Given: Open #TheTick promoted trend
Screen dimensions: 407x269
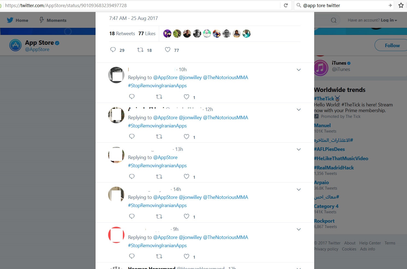Looking at the screenshot, I should (x=324, y=98).
